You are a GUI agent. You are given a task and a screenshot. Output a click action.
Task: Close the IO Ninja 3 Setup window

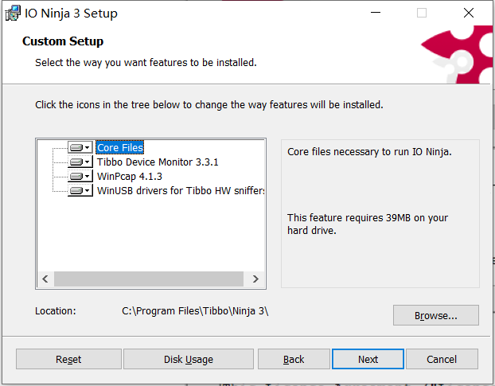point(469,13)
